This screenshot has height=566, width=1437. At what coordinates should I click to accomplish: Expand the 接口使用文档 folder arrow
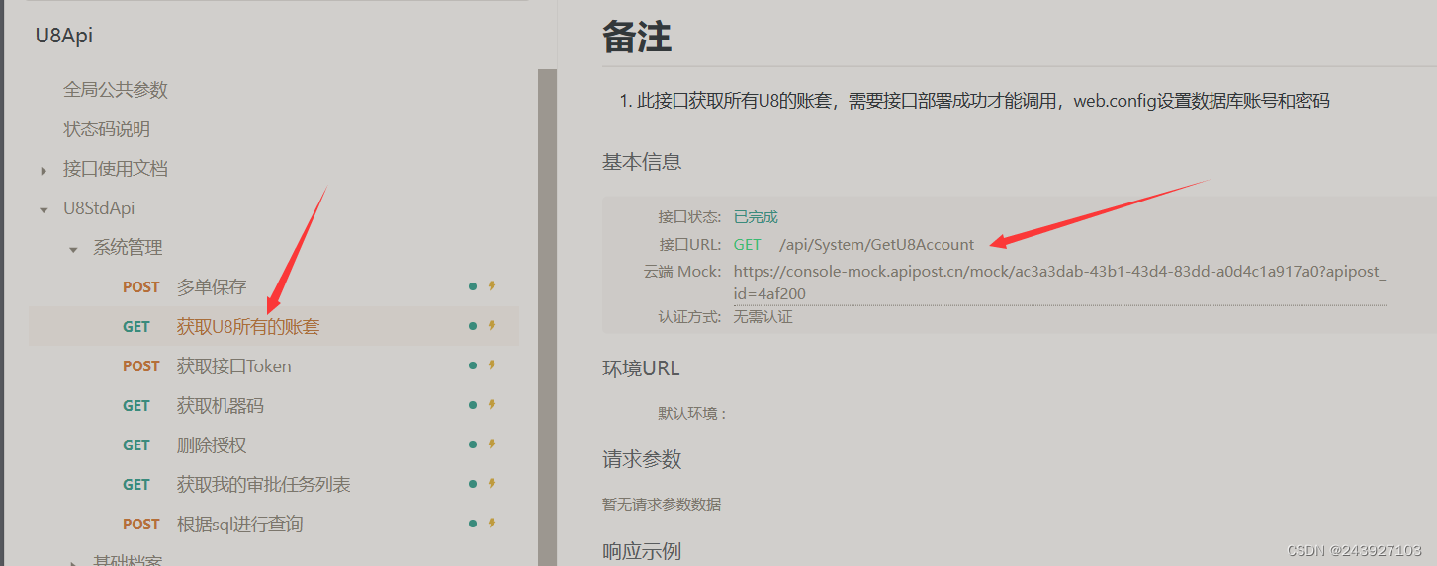pos(44,171)
